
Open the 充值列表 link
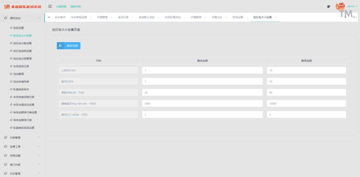pos(62,6)
